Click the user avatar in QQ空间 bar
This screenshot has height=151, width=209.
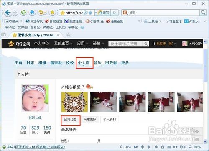tap(185, 44)
